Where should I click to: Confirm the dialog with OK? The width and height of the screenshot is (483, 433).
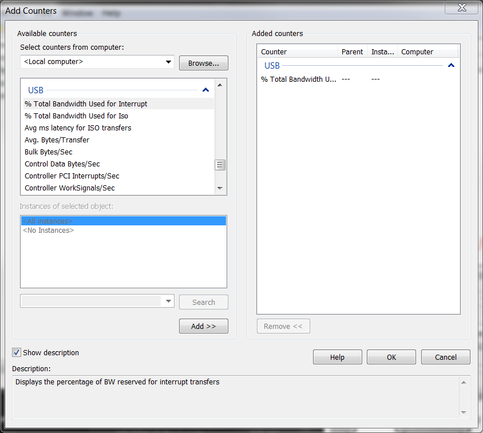click(391, 356)
